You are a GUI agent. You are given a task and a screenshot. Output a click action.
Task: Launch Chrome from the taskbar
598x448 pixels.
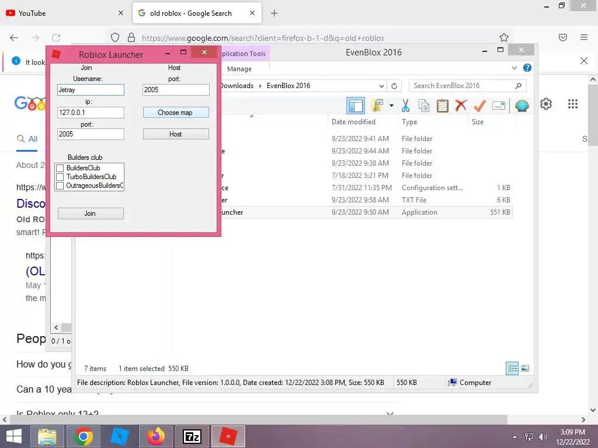(x=83, y=436)
